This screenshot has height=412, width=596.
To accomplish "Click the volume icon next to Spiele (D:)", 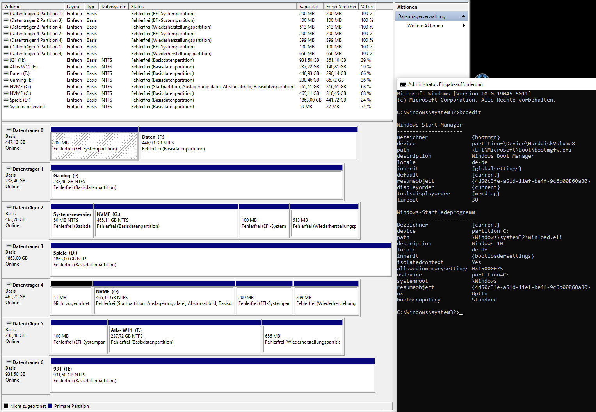I will point(6,100).
